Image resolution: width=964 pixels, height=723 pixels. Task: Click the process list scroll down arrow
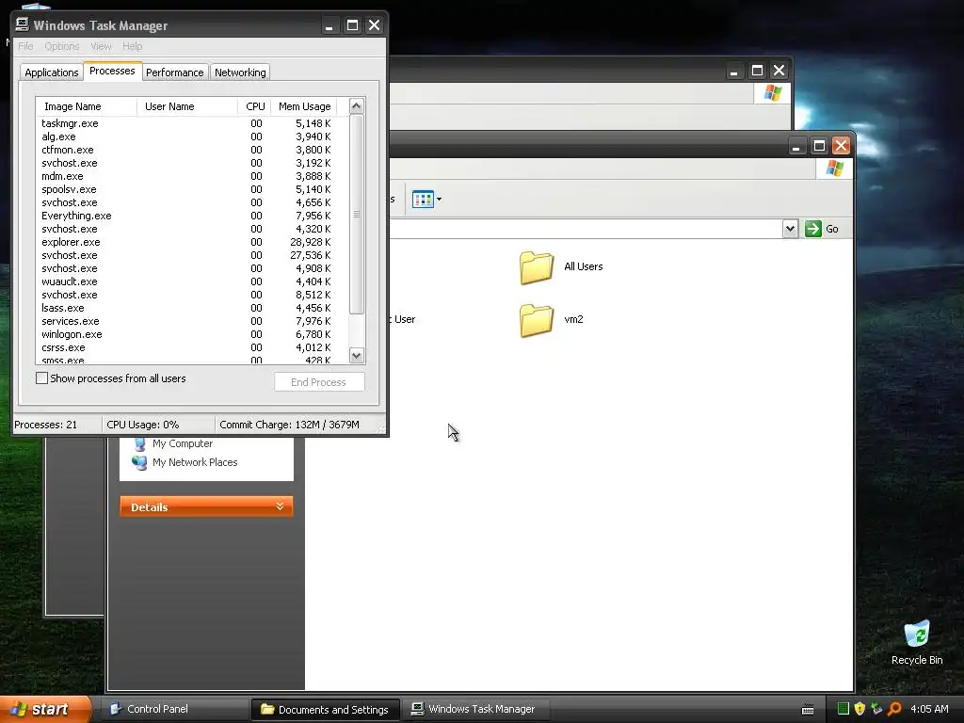[357, 355]
